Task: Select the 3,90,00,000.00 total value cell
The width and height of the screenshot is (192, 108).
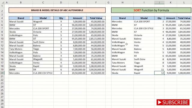Action: (x=96, y=70)
